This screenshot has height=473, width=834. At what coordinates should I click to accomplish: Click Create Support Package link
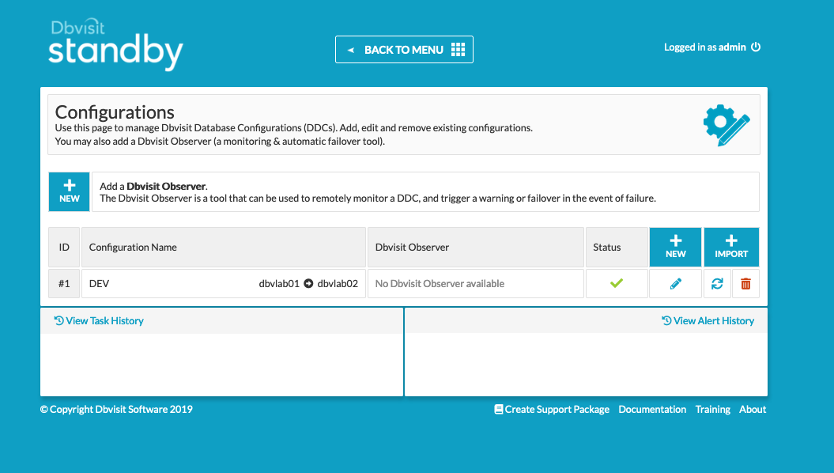[x=552, y=409]
